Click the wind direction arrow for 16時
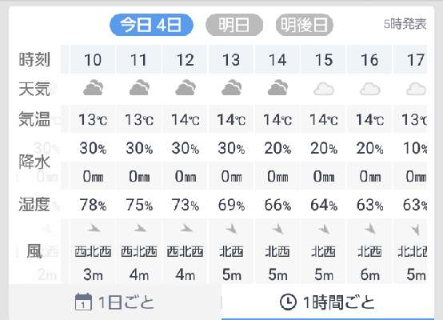This screenshot has width=443, height=320. click(x=370, y=229)
